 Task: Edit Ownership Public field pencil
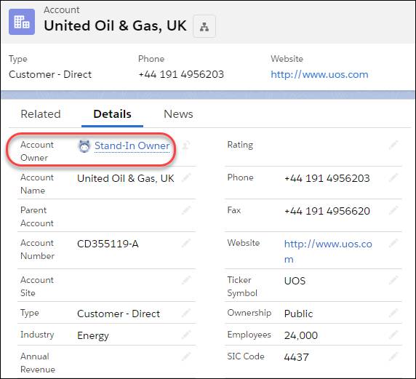click(x=393, y=313)
